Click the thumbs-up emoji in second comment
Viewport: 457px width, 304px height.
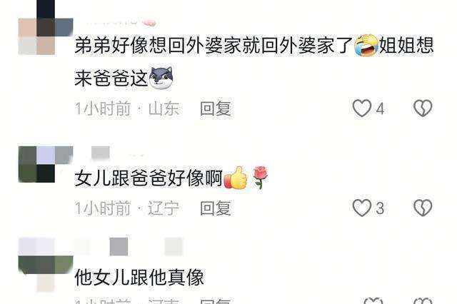coord(236,178)
